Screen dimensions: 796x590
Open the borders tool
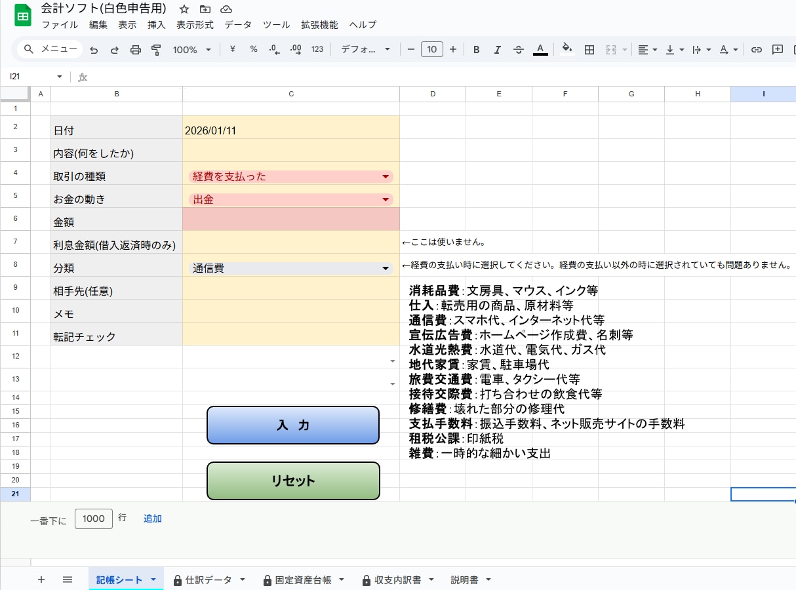tap(589, 49)
